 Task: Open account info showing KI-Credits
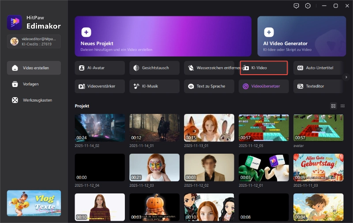[34, 42]
